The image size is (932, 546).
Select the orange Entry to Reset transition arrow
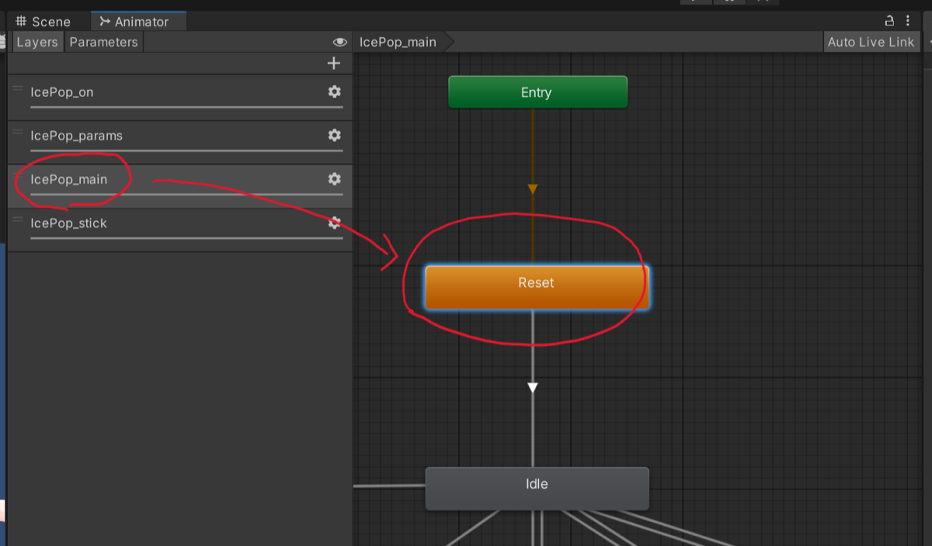[533, 188]
